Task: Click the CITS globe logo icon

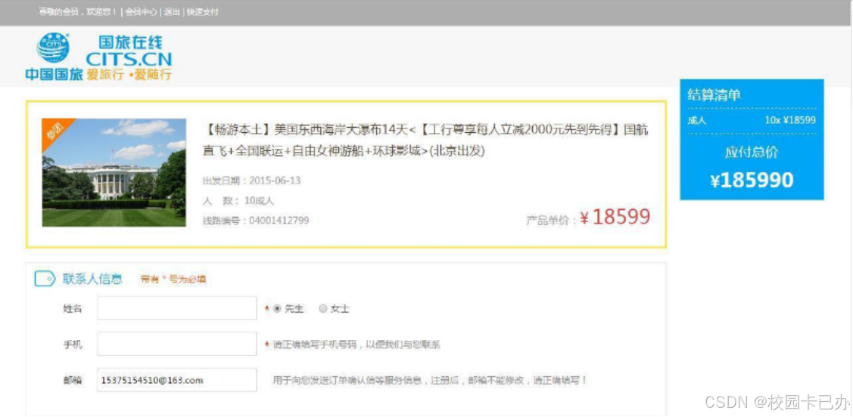Action: point(53,48)
